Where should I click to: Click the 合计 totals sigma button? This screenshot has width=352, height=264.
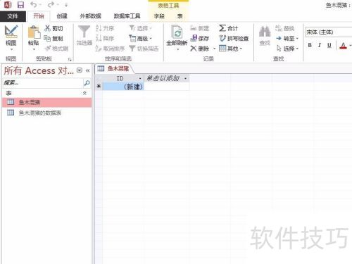(229, 28)
